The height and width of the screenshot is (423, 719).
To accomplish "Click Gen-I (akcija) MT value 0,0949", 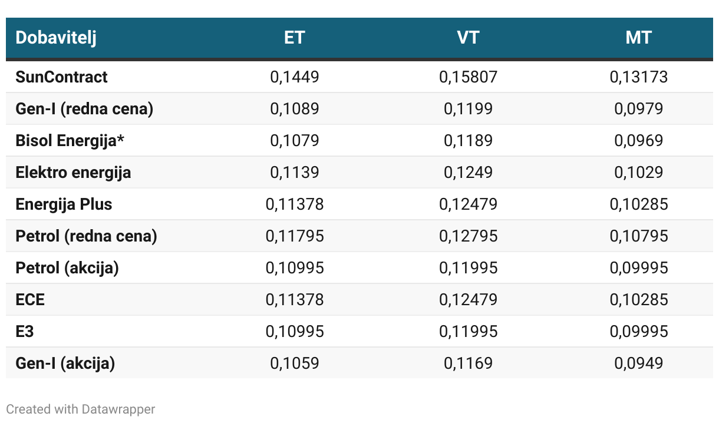I will coord(638,363).
